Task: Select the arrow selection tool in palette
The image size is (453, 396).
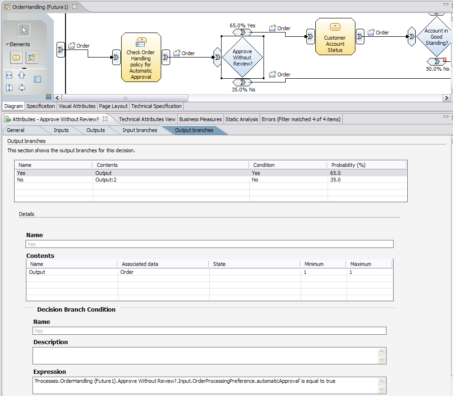Action: tap(24, 30)
